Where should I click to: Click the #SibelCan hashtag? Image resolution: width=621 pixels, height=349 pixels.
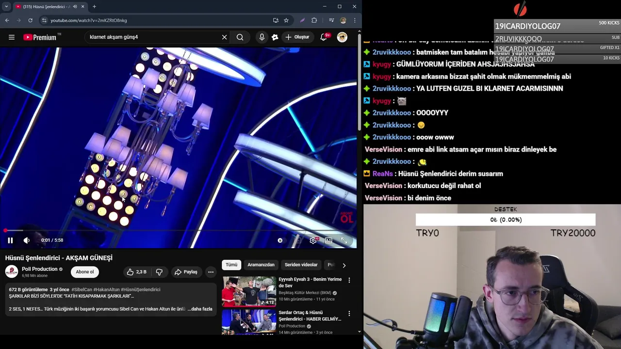[x=82, y=289]
